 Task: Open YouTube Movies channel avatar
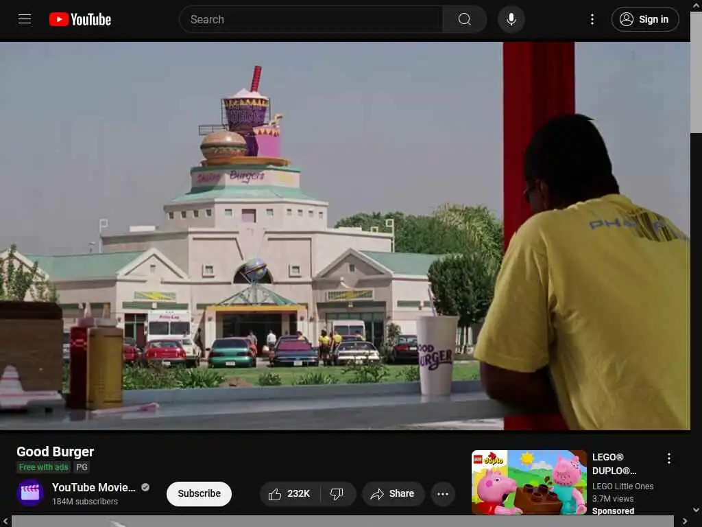[30, 493]
